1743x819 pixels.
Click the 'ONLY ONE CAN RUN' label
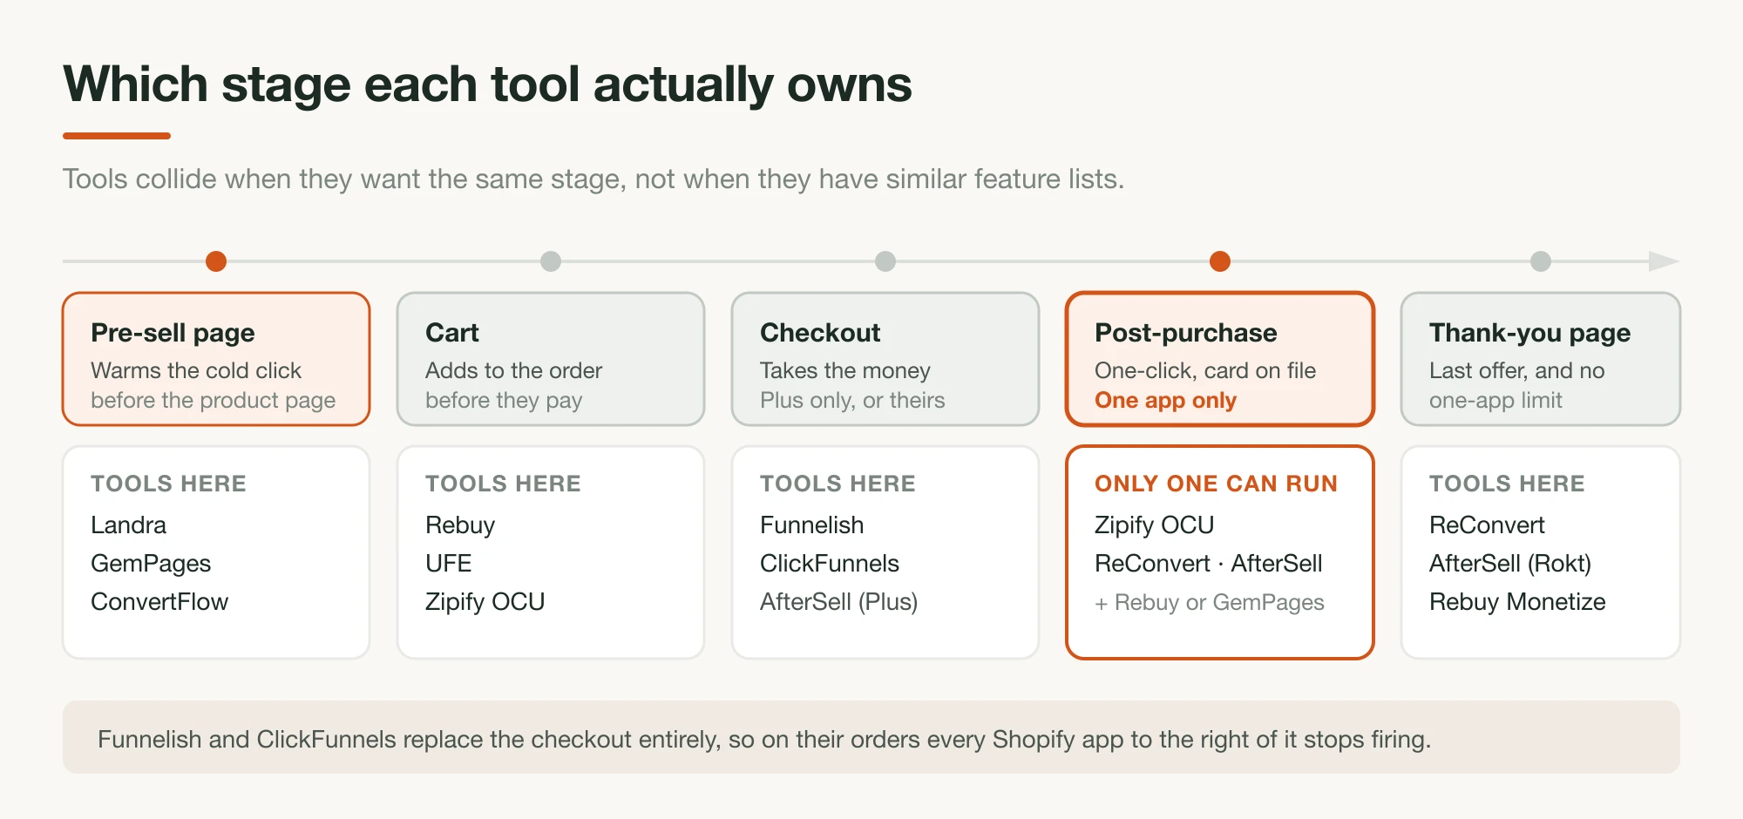[1216, 484]
